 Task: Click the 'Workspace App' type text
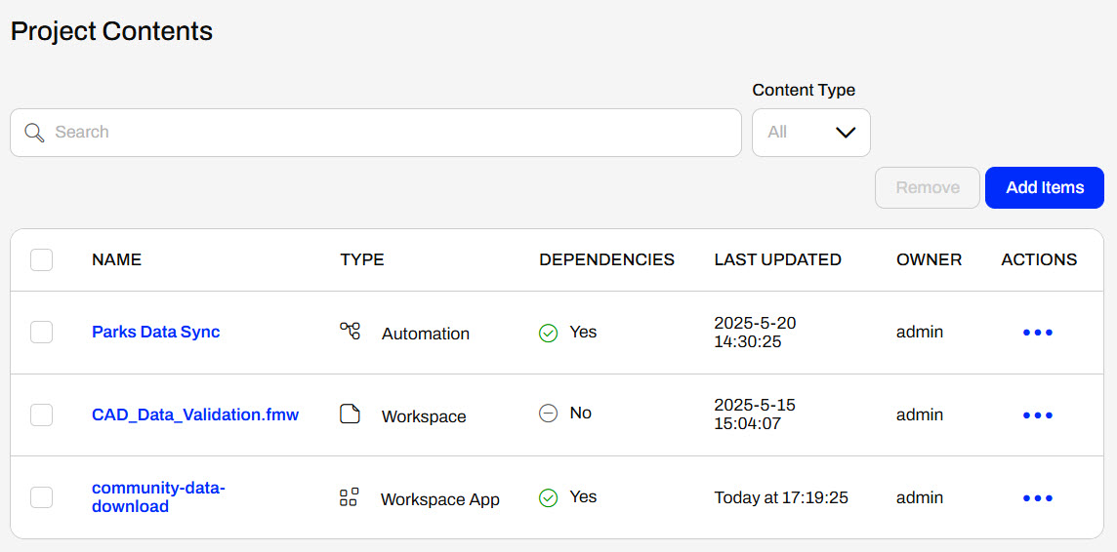click(x=440, y=499)
